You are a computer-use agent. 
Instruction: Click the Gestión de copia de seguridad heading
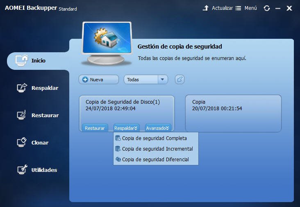tap(180, 47)
